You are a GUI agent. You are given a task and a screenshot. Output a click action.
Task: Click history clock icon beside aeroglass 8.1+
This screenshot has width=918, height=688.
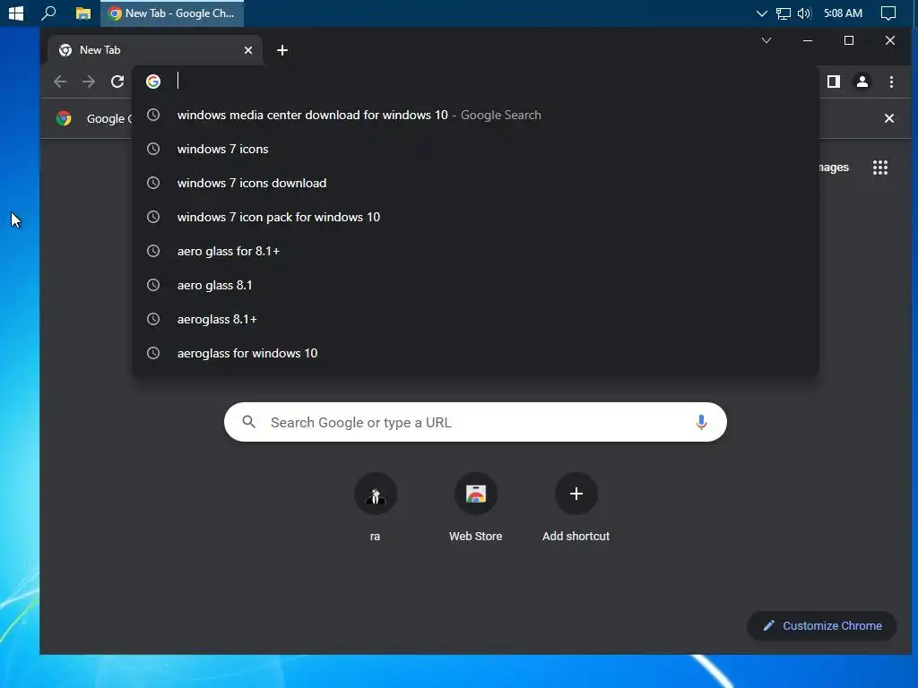(x=152, y=319)
